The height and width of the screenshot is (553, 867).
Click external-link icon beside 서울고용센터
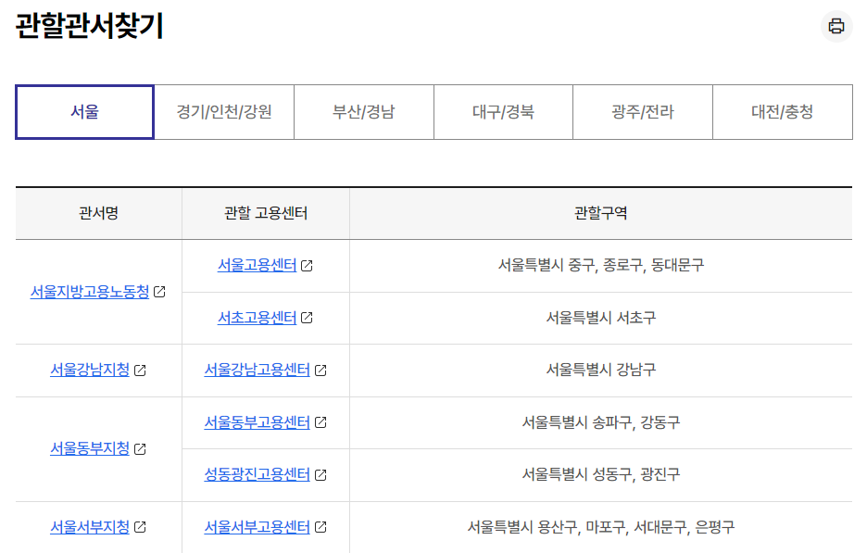(308, 264)
